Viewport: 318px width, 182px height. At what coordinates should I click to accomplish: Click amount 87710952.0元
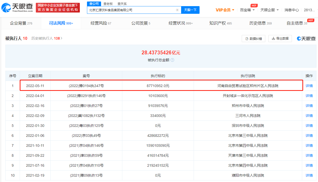click(x=158, y=86)
